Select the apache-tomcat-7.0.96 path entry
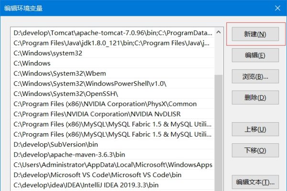Image resolution: width=287 pixels, height=191 pixels. tap(112, 33)
